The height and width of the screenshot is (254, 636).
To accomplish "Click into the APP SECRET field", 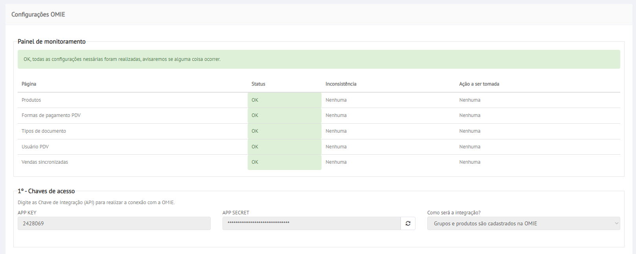I will (311, 223).
